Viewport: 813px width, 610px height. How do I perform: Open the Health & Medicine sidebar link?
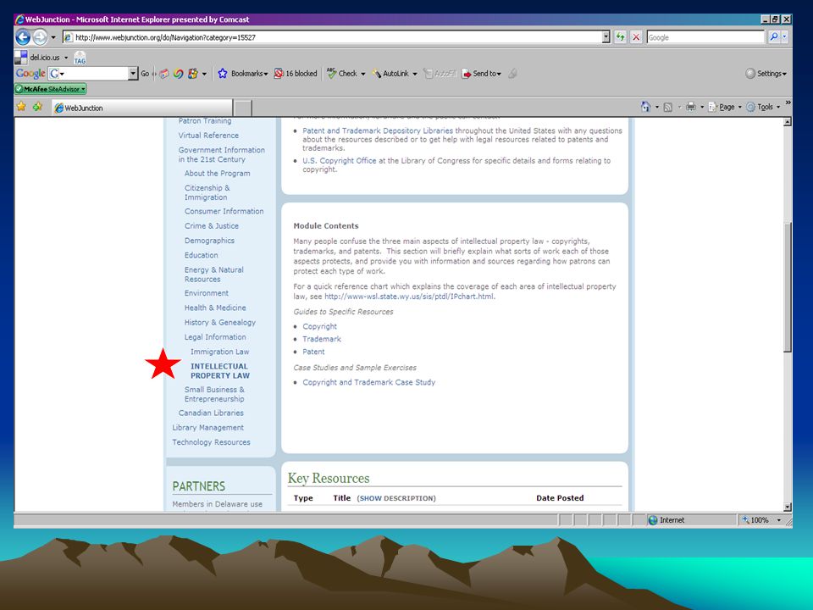215,308
